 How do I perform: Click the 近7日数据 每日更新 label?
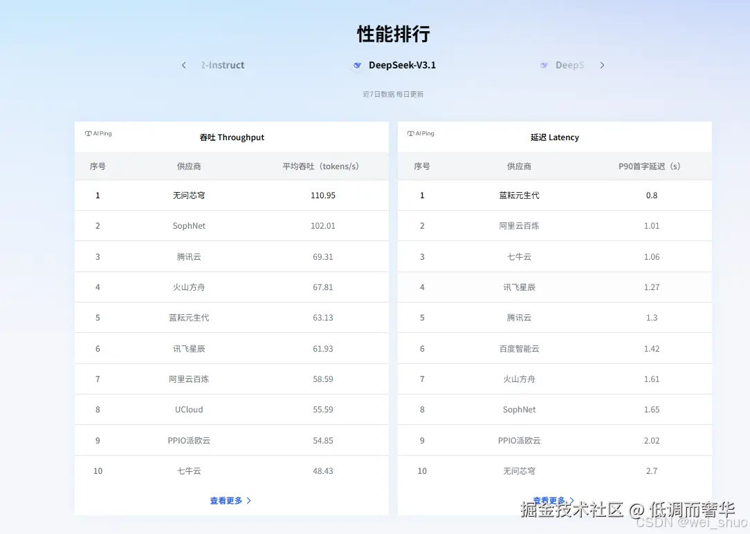click(x=392, y=94)
